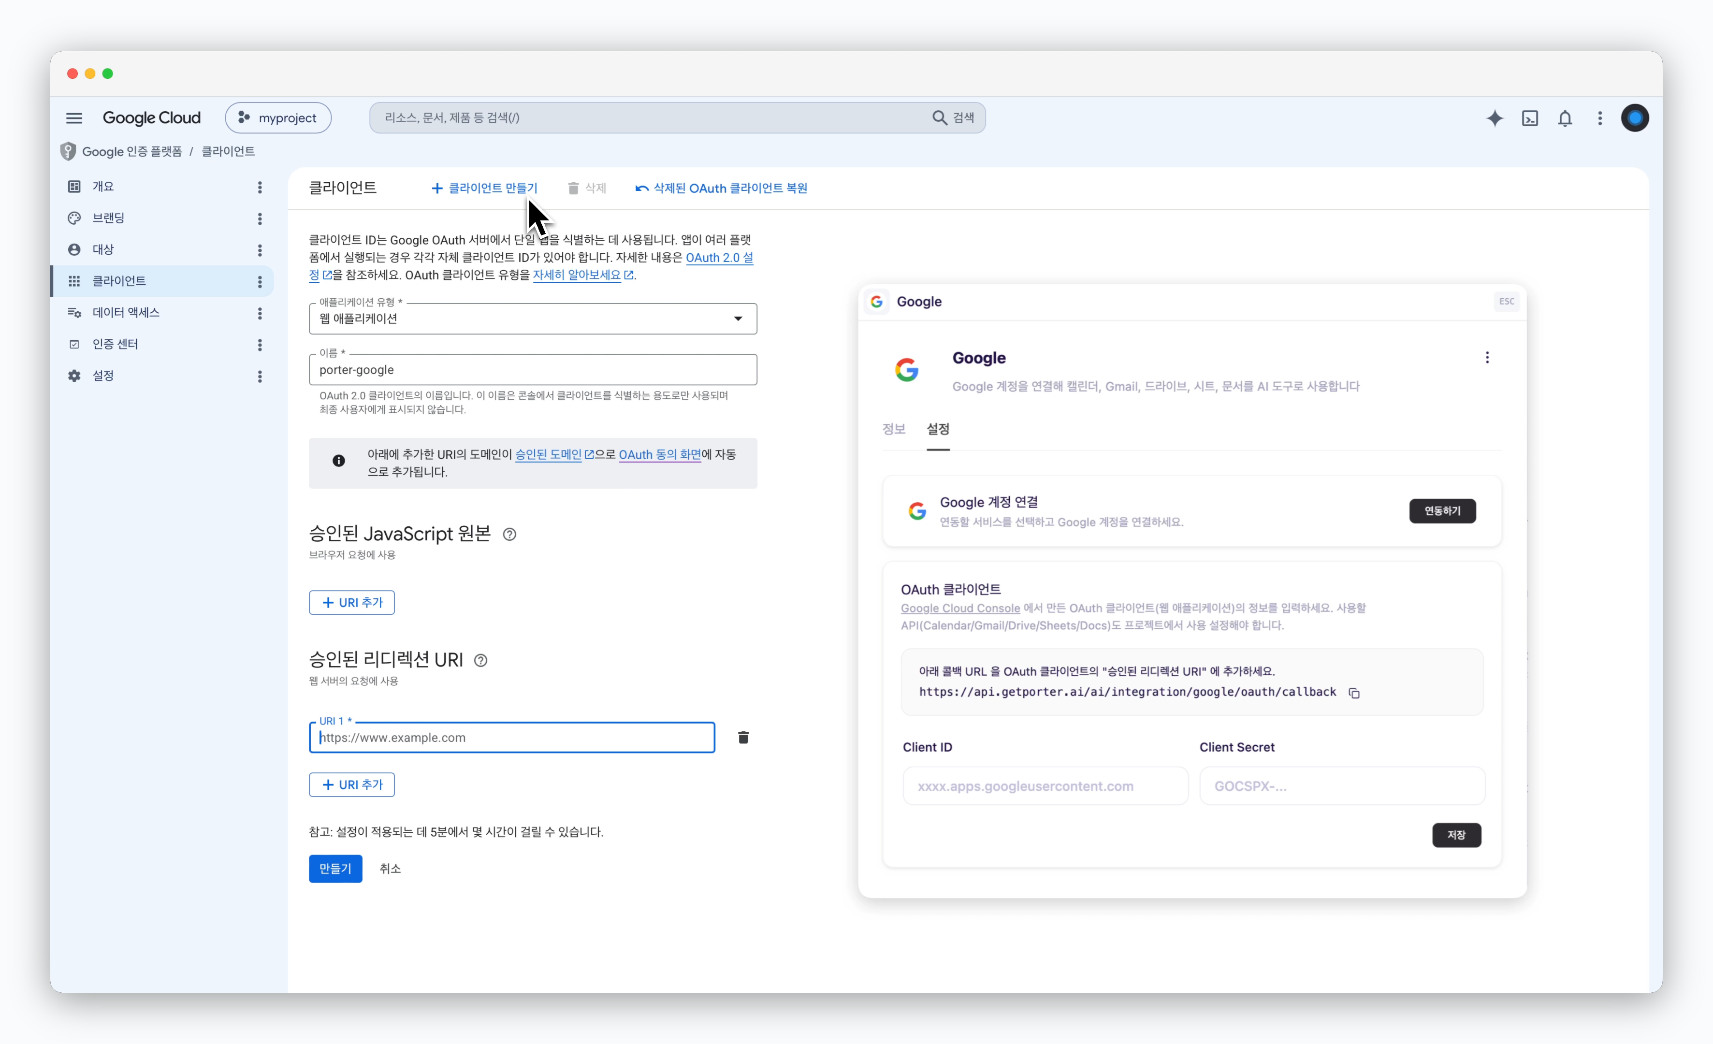
Task: Click the Google 인증 플랫폼 breadcrumb
Action: coord(132,152)
